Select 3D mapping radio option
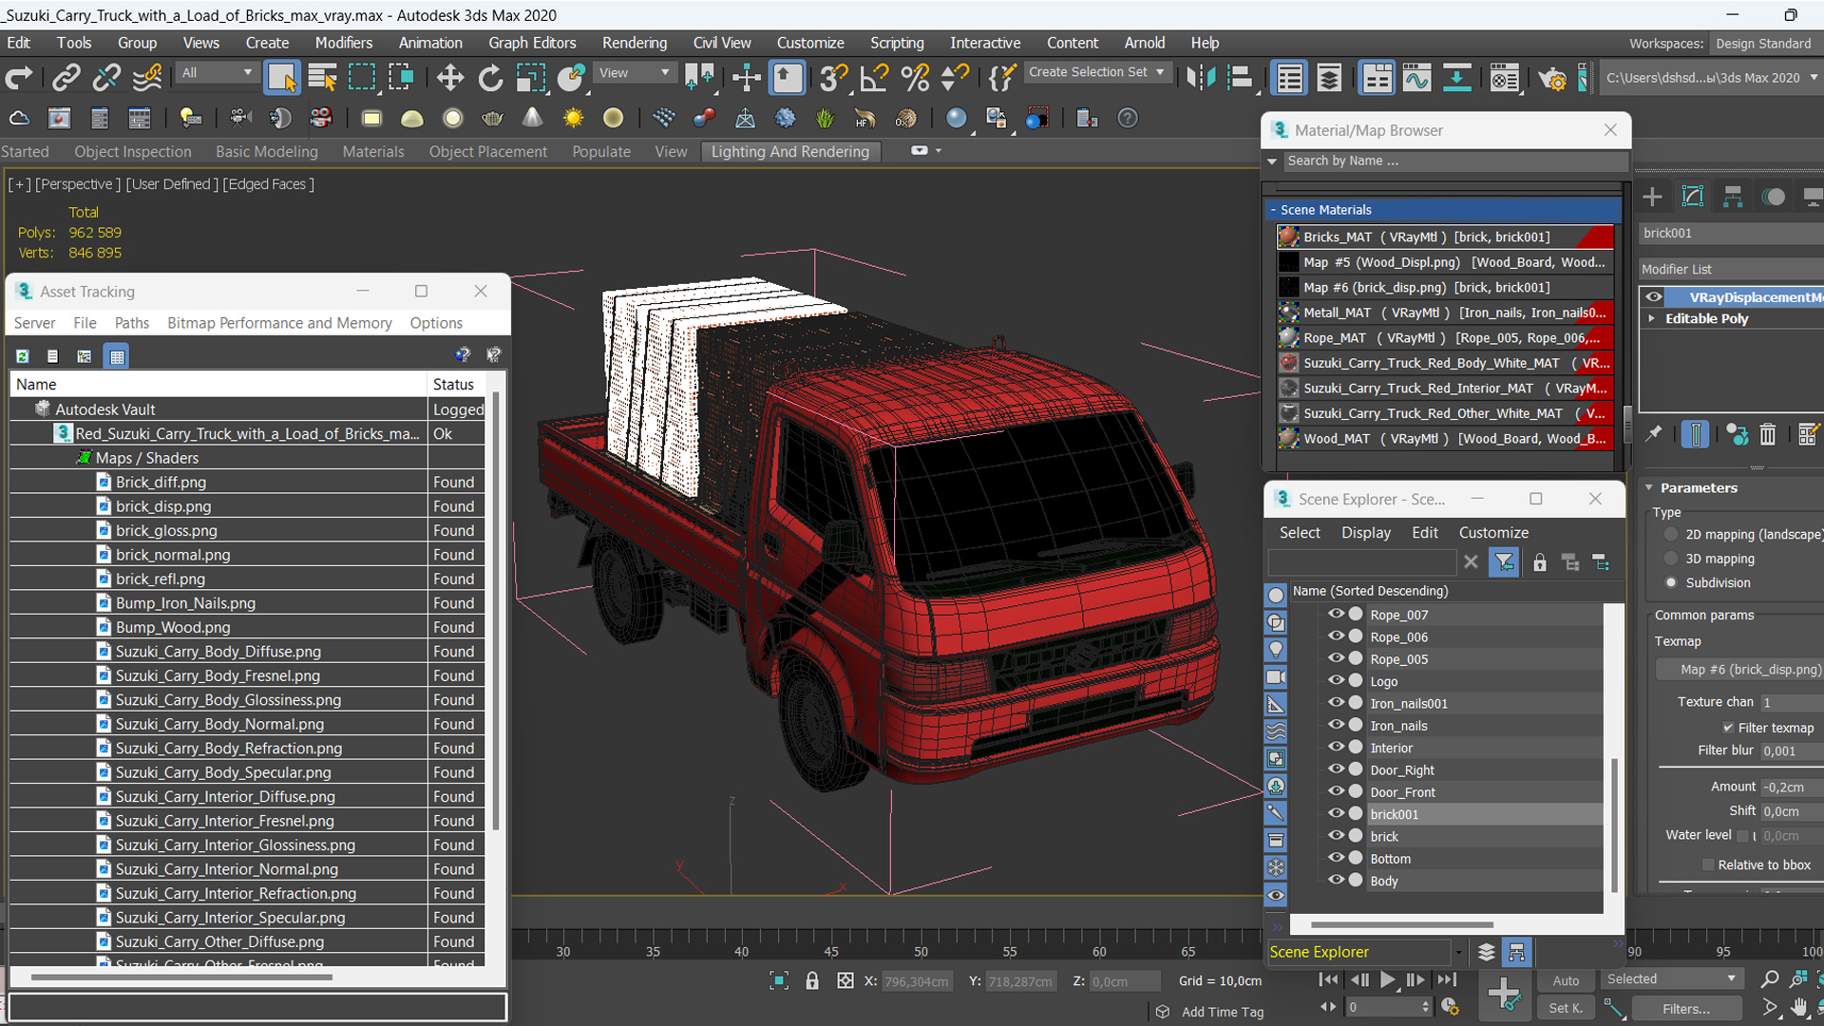This screenshot has width=1824, height=1026. (x=1671, y=559)
